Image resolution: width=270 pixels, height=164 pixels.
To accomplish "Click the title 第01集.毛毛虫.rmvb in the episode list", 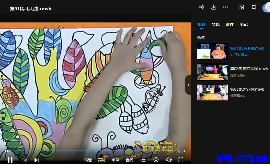I will tap(247, 48).
